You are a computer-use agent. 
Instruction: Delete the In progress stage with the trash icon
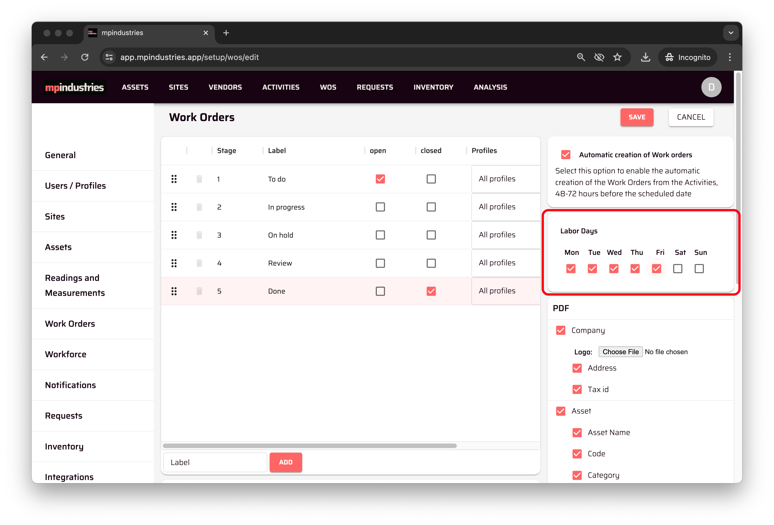click(x=199, y=207)
